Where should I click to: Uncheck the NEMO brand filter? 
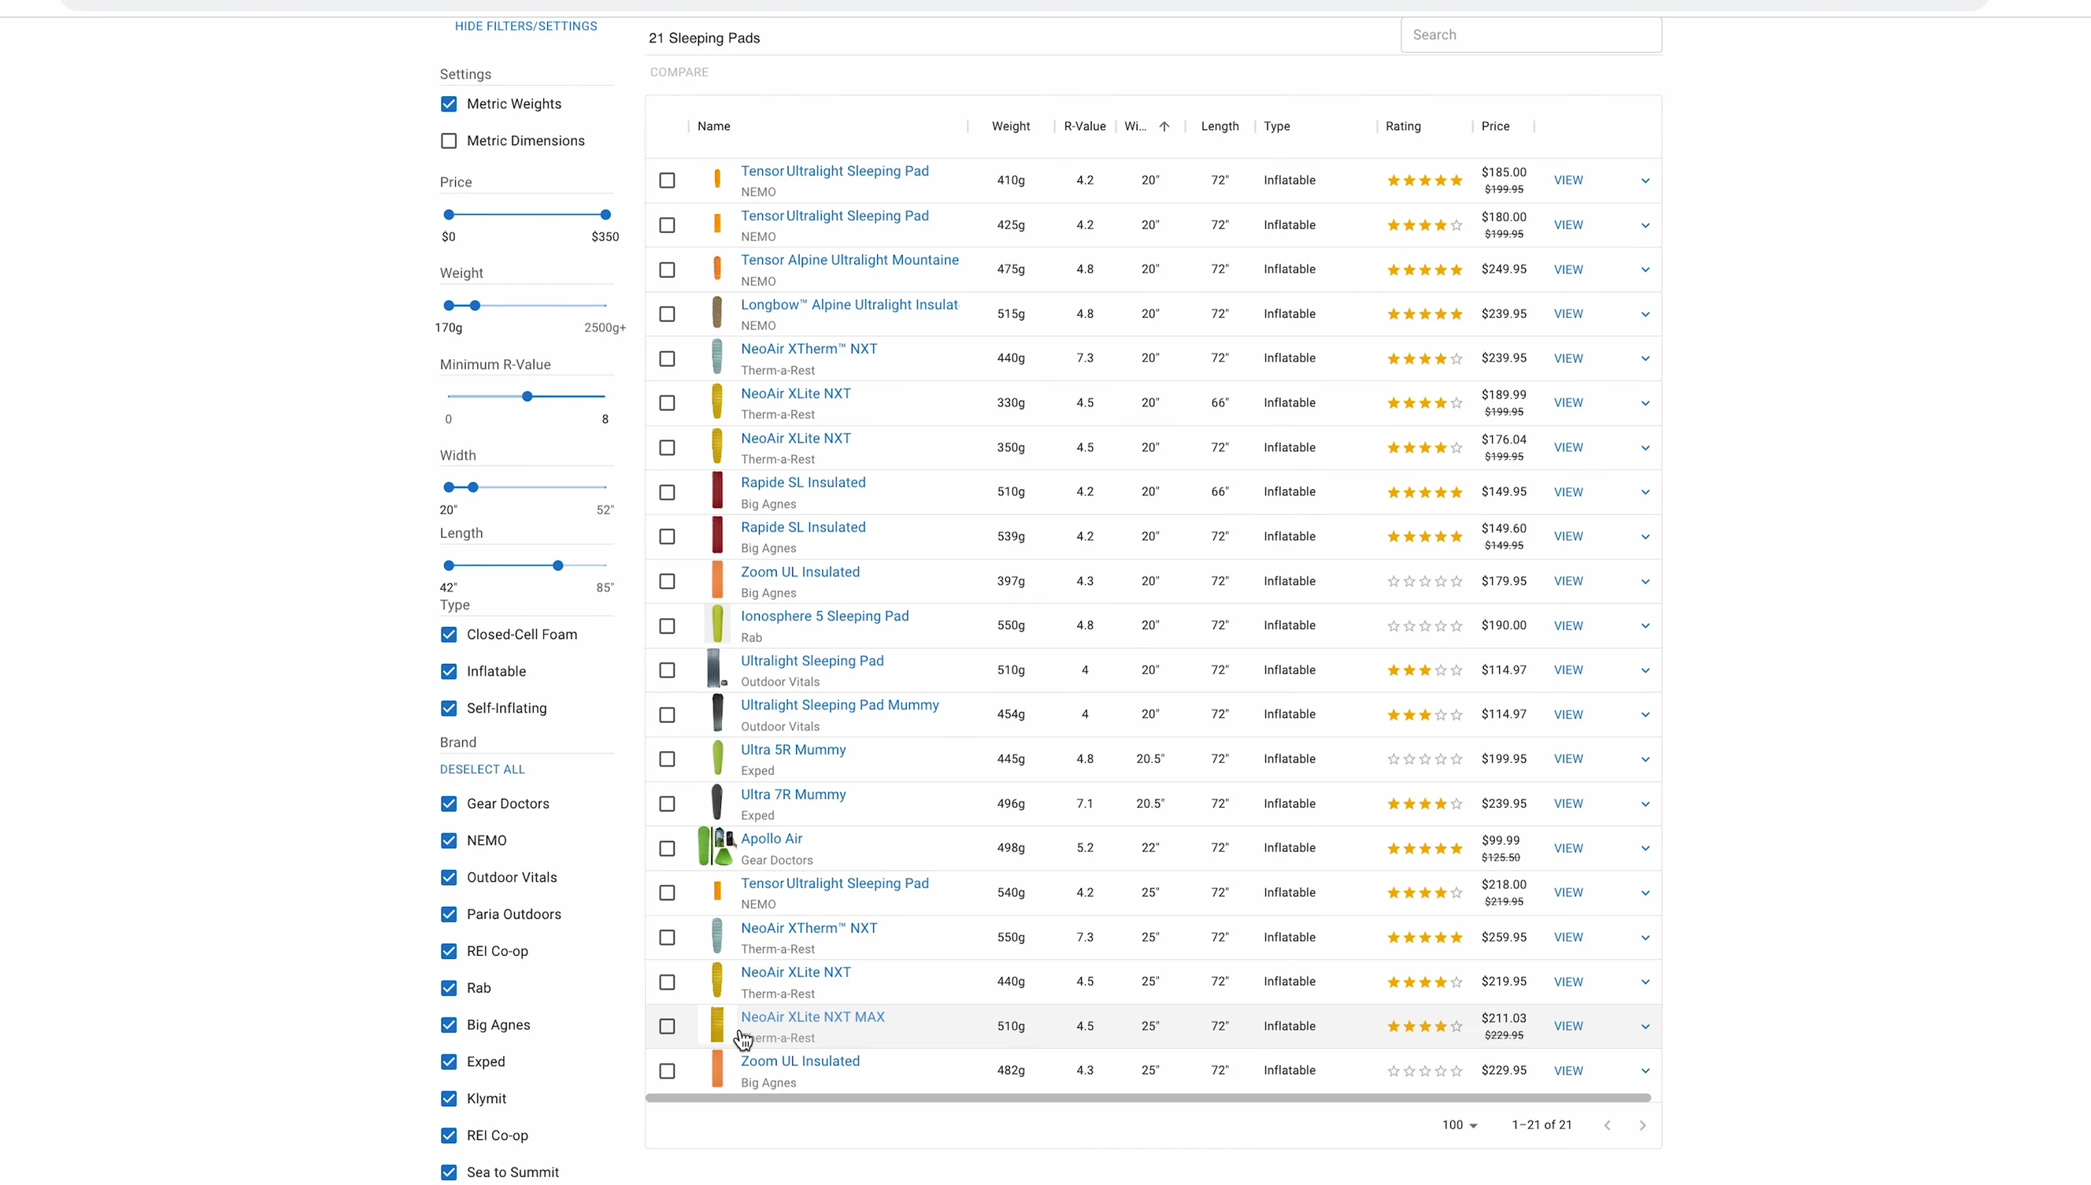tap(448, 840)
